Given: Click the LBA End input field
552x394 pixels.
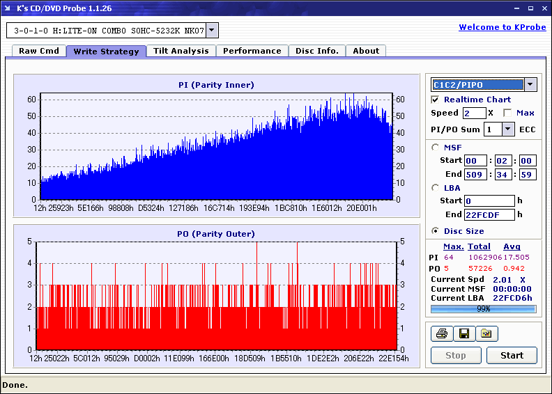Looking at the screenshot, I should [489, 214].
